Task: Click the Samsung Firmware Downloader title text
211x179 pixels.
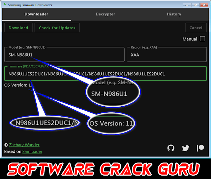Action: coord(30,5)
